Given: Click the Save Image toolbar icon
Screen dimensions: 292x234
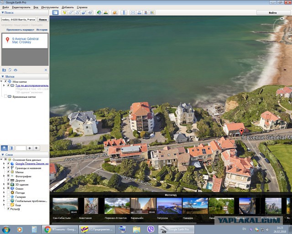Looking at the screenshot, I should 146,12.
